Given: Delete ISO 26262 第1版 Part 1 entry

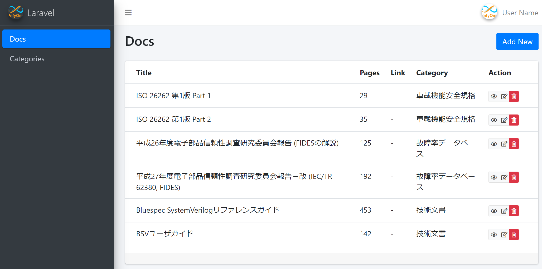Looking at the screenshot, I should 514,96.
